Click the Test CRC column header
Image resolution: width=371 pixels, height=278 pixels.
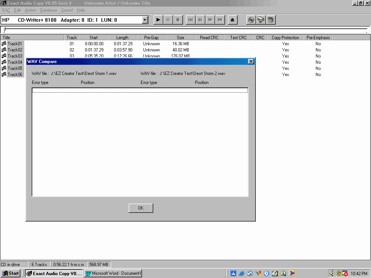(238, 37)
